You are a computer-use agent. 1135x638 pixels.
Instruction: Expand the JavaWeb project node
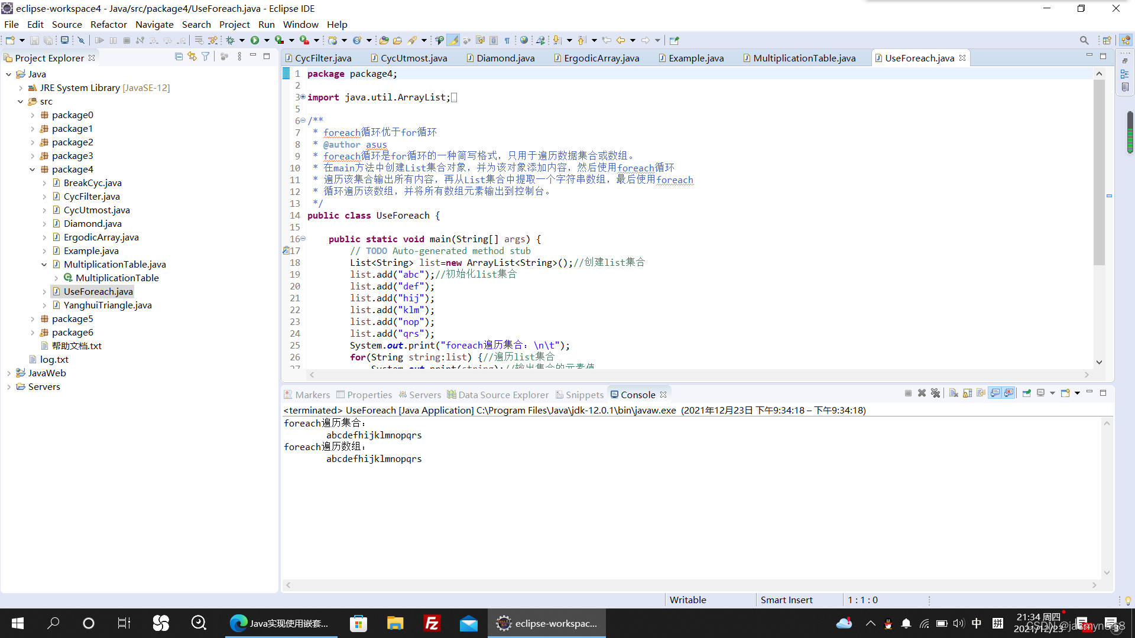tap(9, 373)
